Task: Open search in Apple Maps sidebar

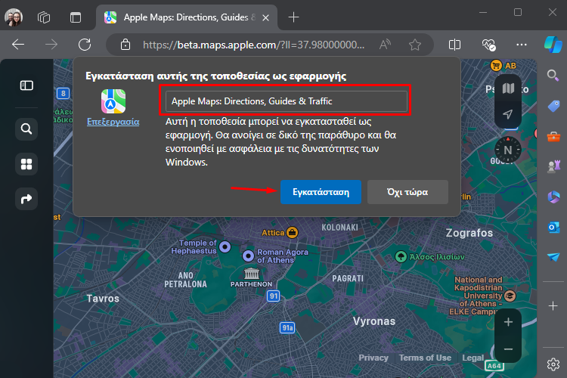Action: [26, 129]
